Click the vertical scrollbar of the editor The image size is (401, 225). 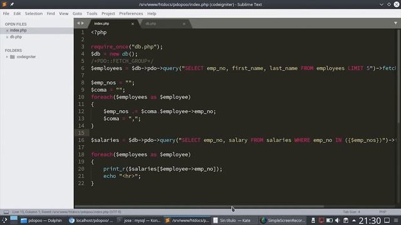coord(398,76)
